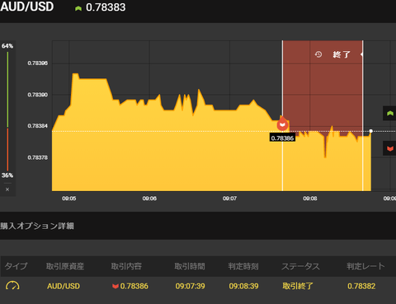Click the 09:06 time axis label

coord(149,199)
